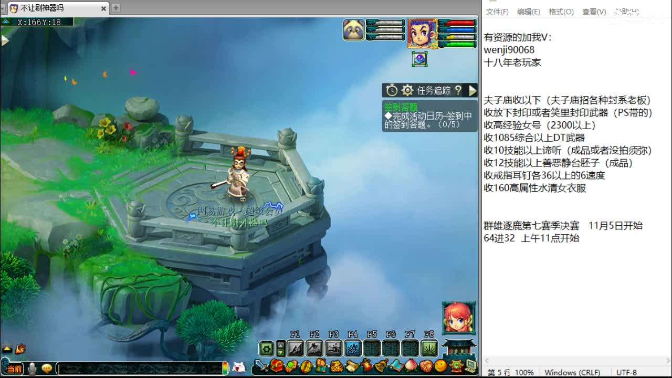The height and width of the screenshot is (378, 672).
Task: Click the 100% zoom status in Notepad
Action: [x=524, y=372]
